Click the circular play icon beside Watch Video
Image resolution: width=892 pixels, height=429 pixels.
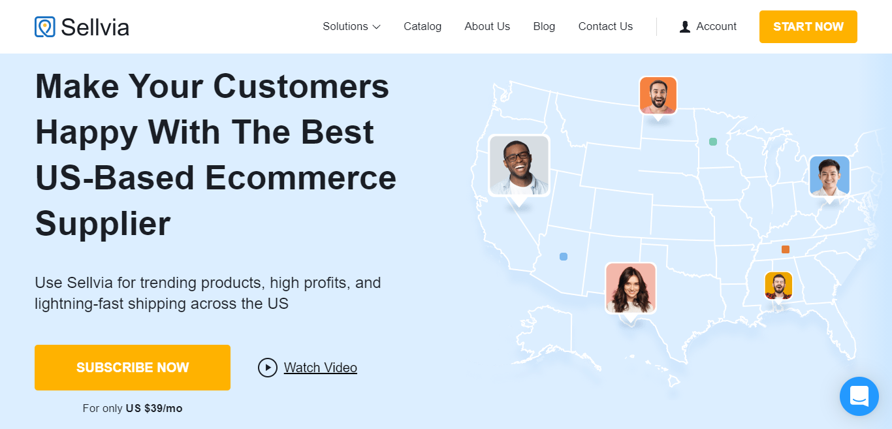point(268,368)
